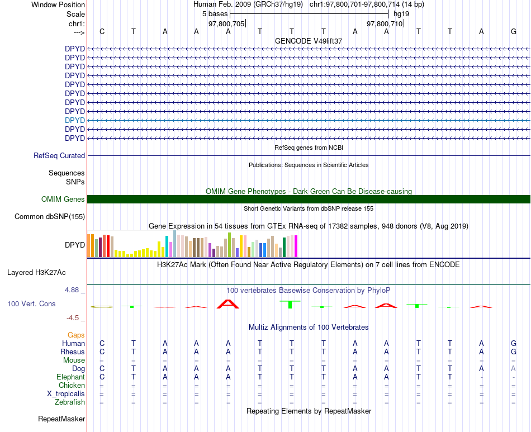
Task: Click the faded A in the Dog row
Action: (513, 369)
